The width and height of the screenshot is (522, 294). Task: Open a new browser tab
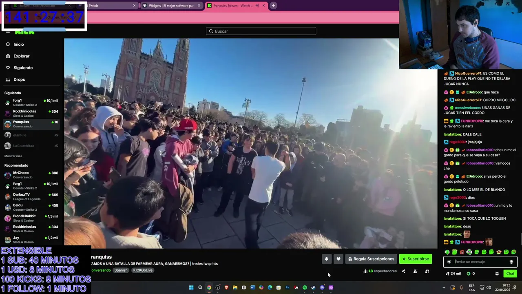273,6
